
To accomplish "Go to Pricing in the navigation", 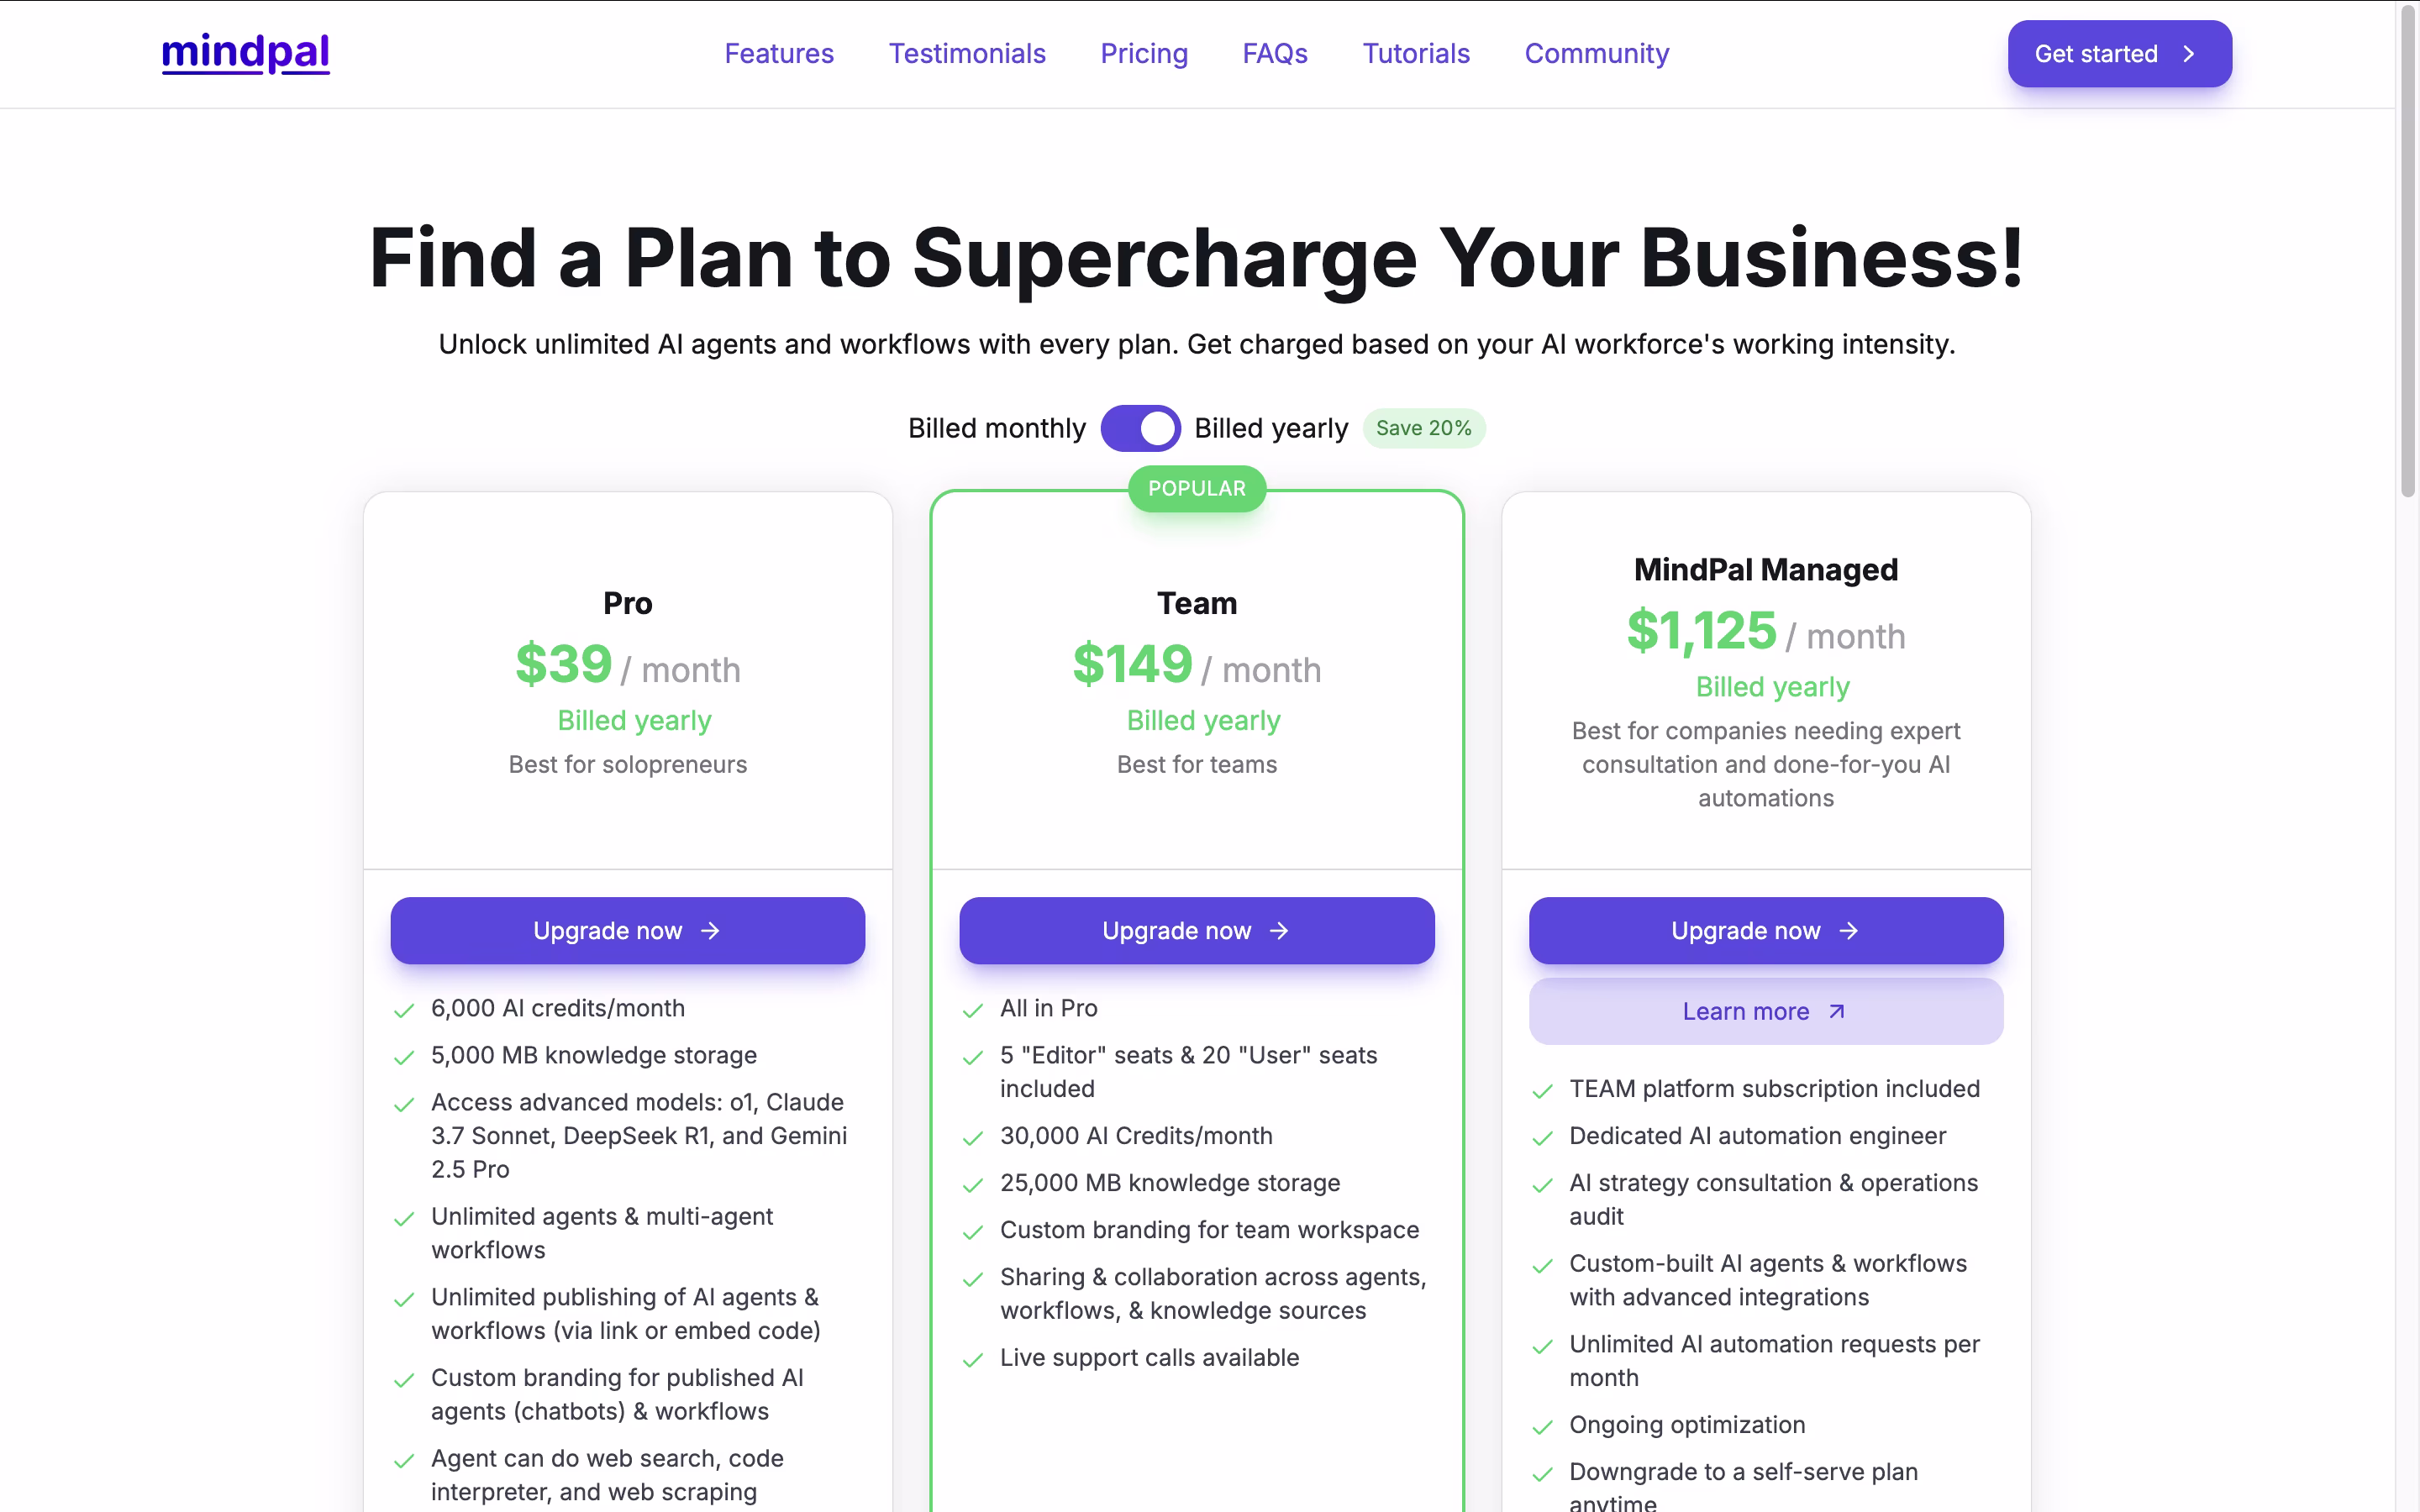I will [1144, 54].
